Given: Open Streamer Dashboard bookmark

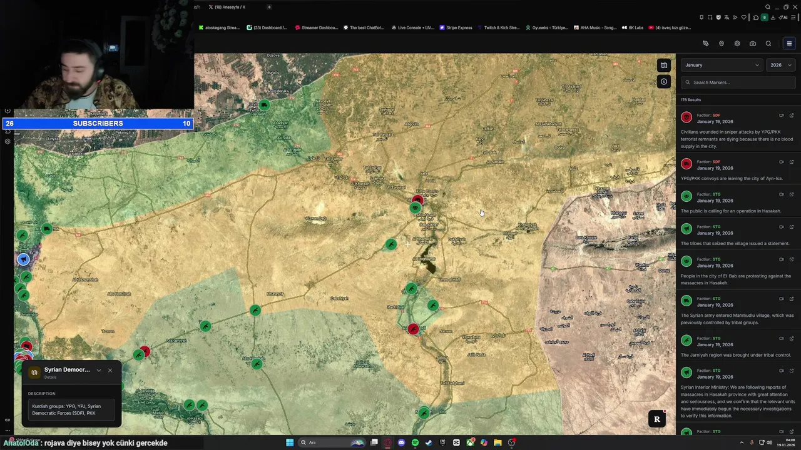Looking at the screenshot, I should point(316,27).
